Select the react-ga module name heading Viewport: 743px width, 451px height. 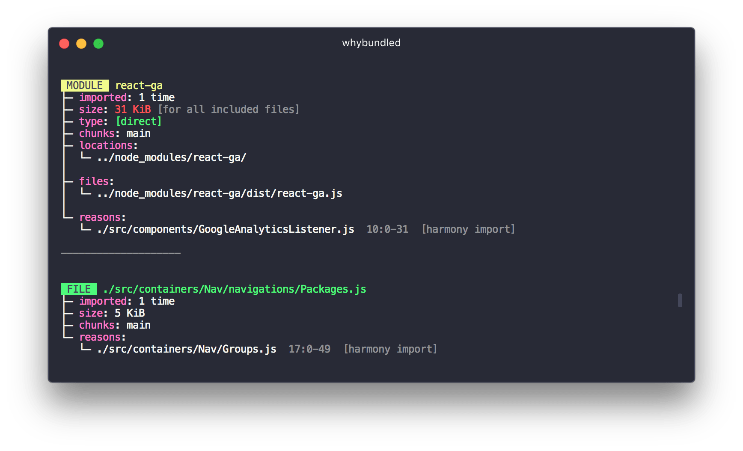(x=139, y=86)
